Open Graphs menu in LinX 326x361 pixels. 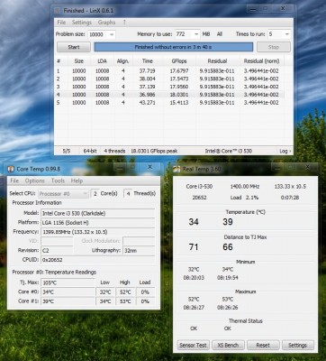106,23
